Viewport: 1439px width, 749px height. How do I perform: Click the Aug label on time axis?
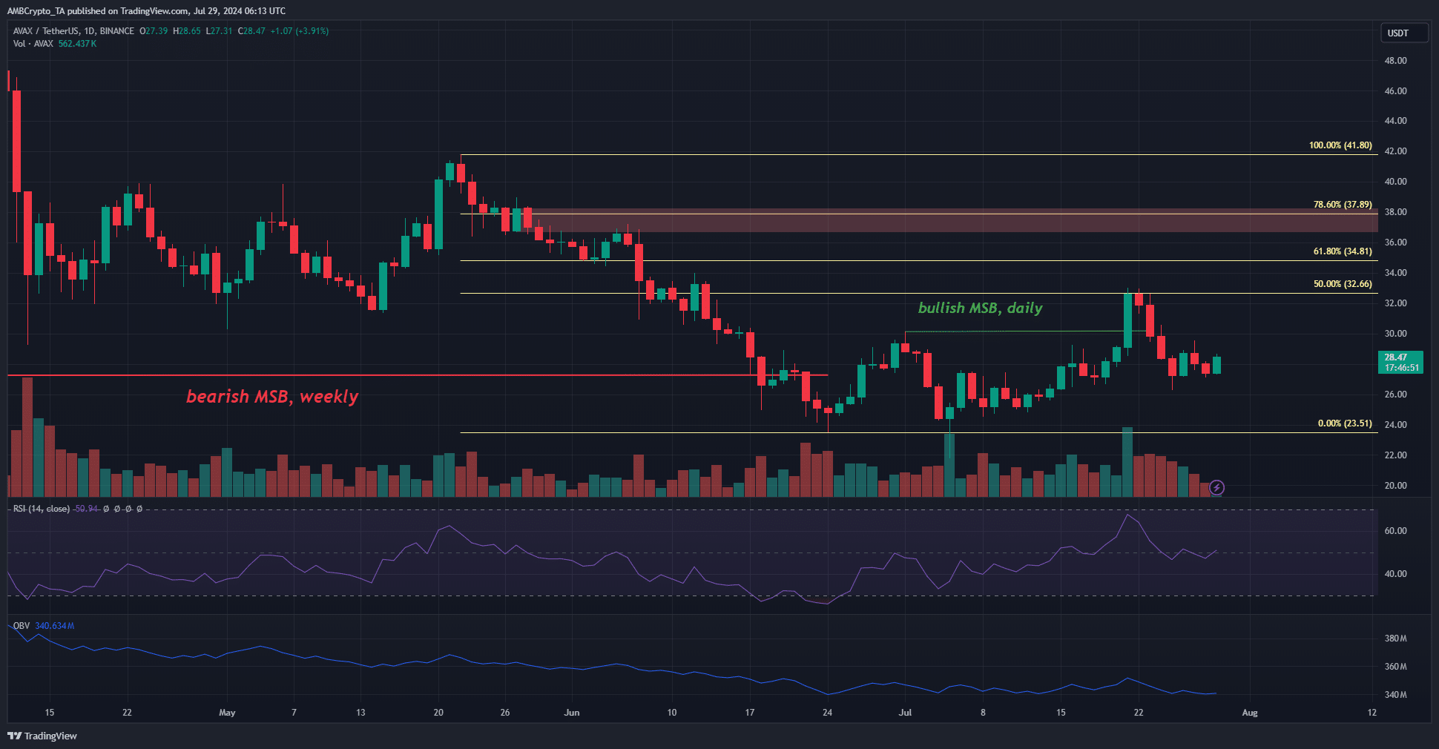[1250, 713]
